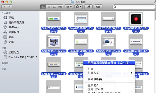
Task: Choose 显示简介 in the context menu
Action: coord(109,86)
